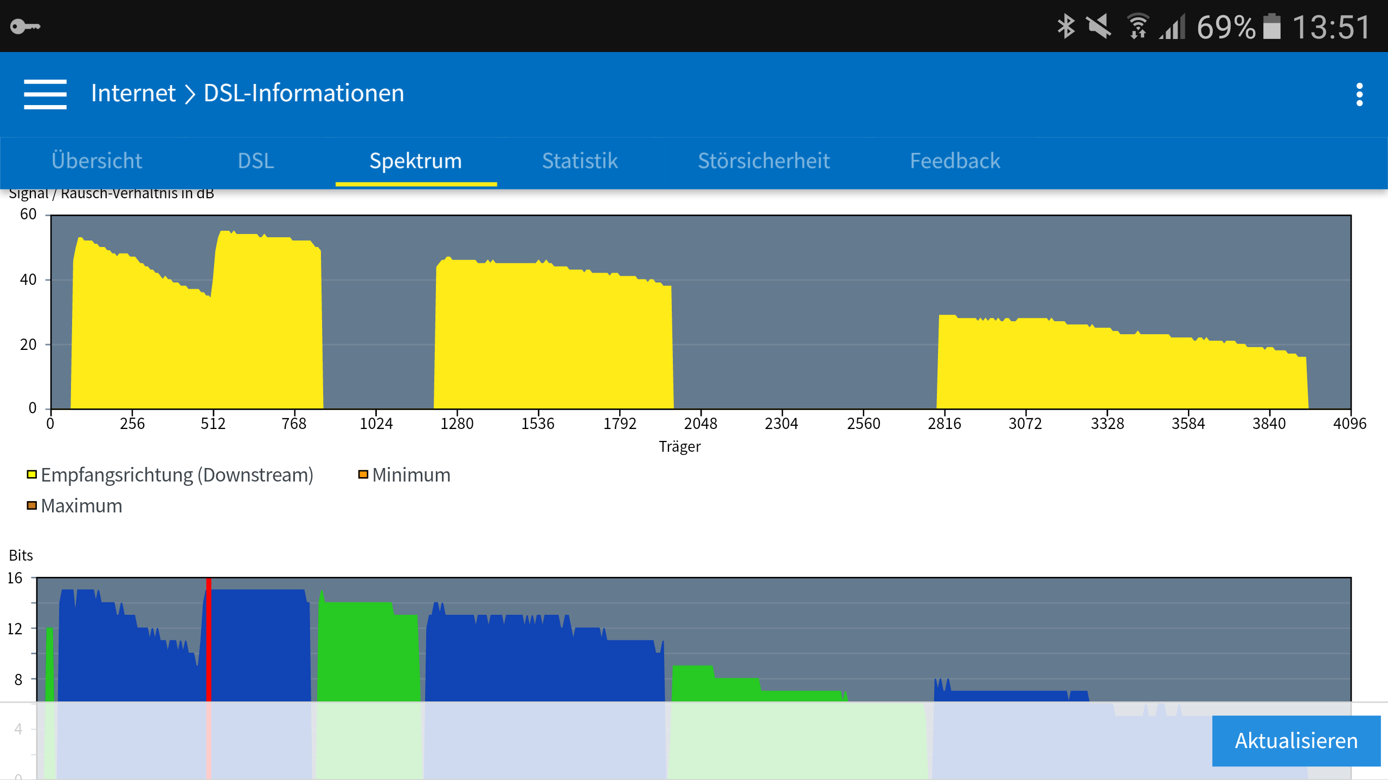Switch to the DSL tab
This screenshot has height=780, width=1388.
click(x=255, y=161)
